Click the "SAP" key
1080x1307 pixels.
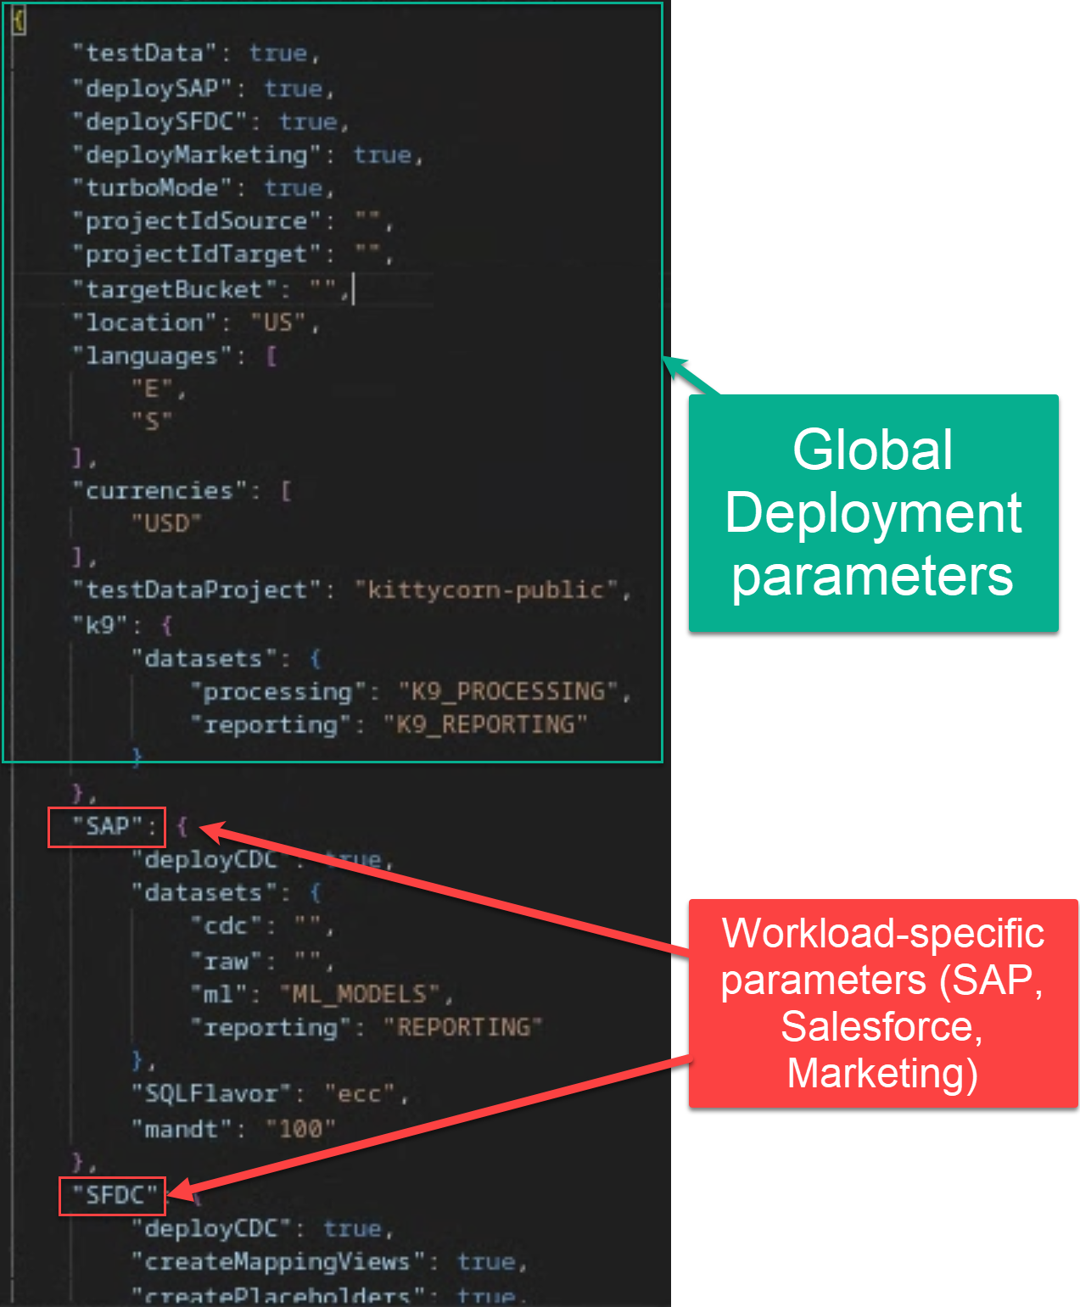(x=107, y=827)
